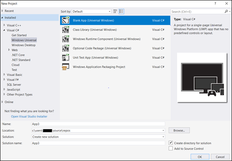Click the Cancel button
The height and width of the screenshot is (161, 232).
tap(220, 157)
